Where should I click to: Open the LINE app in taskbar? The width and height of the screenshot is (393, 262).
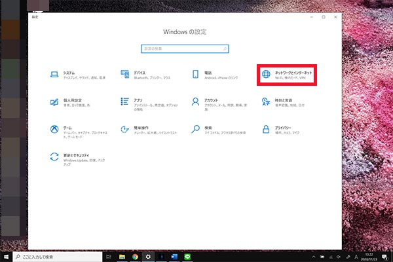click(x=189, y=257)
